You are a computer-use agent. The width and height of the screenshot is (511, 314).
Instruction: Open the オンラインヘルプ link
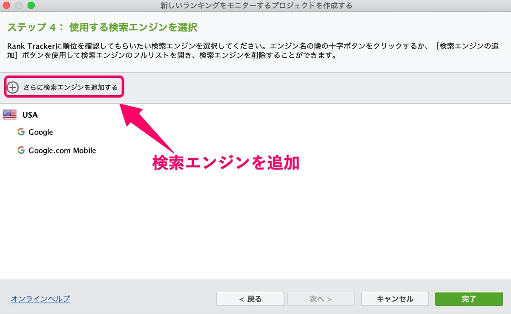click(x=40, y=299)
